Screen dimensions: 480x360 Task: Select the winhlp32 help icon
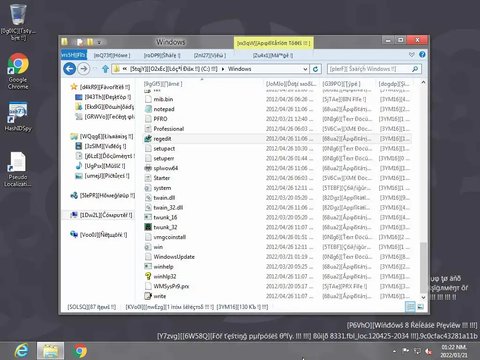[x=148, y=276]
